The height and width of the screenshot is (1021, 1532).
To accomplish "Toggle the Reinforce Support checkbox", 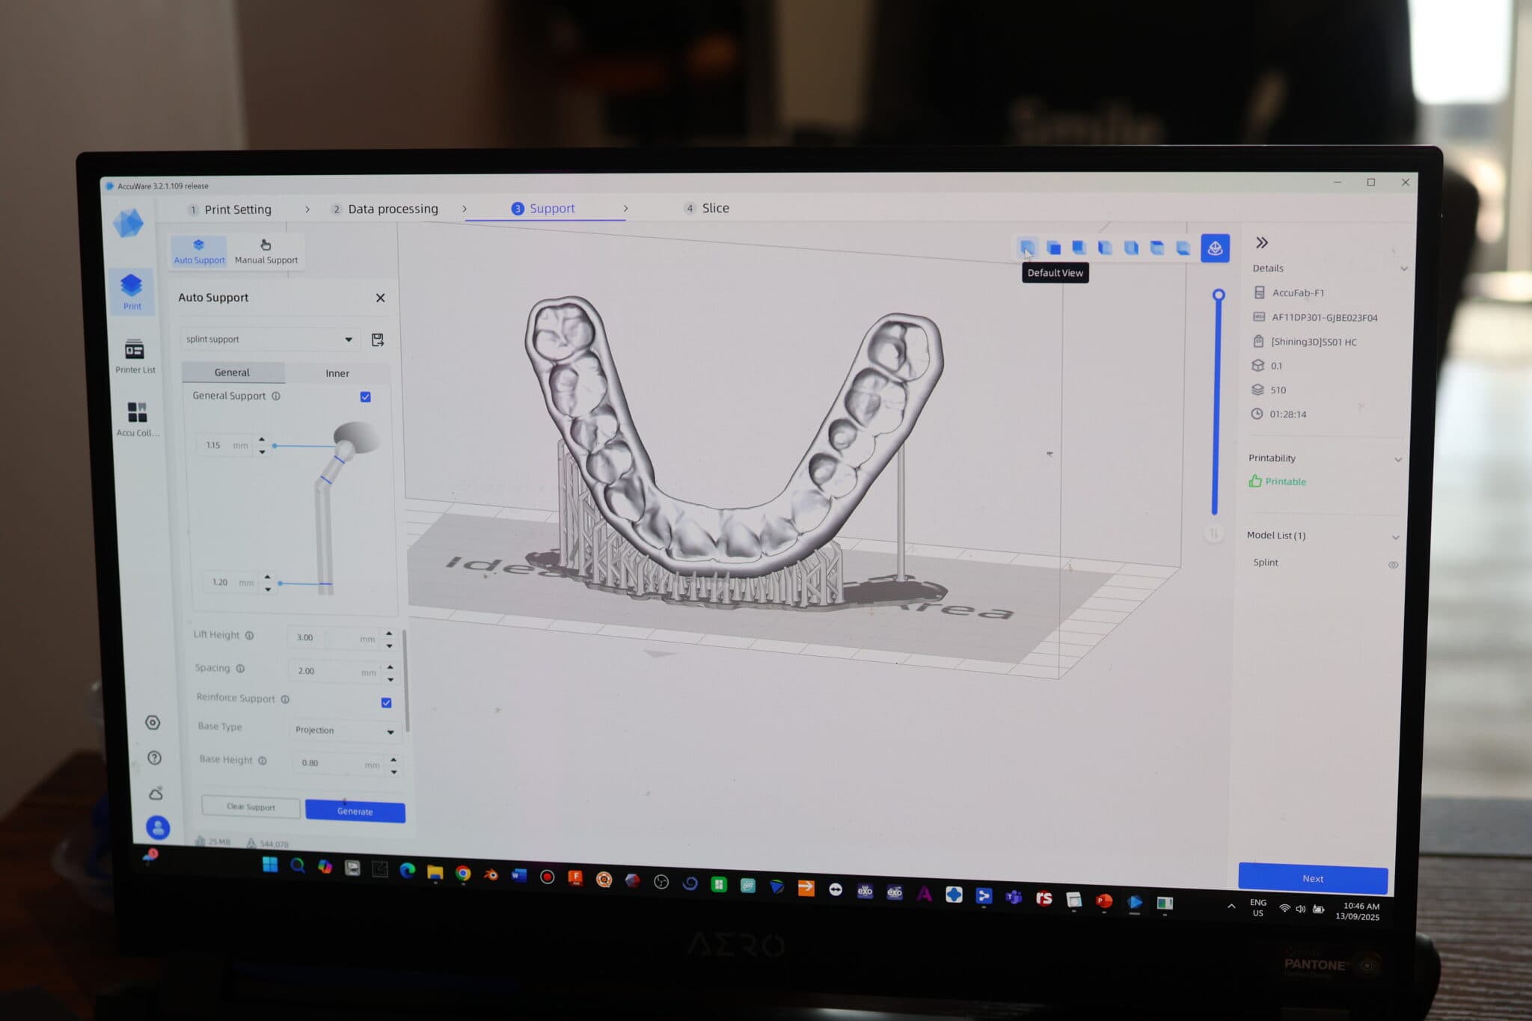I will pos(387,702).
